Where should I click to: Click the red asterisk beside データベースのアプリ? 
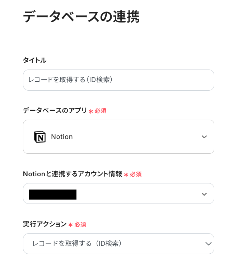click(x=90, y=111)
